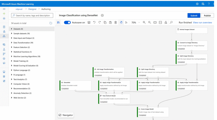Go to mlprod workspace breadcrumb
Screen dimensions: 217x120
[19, 9]
